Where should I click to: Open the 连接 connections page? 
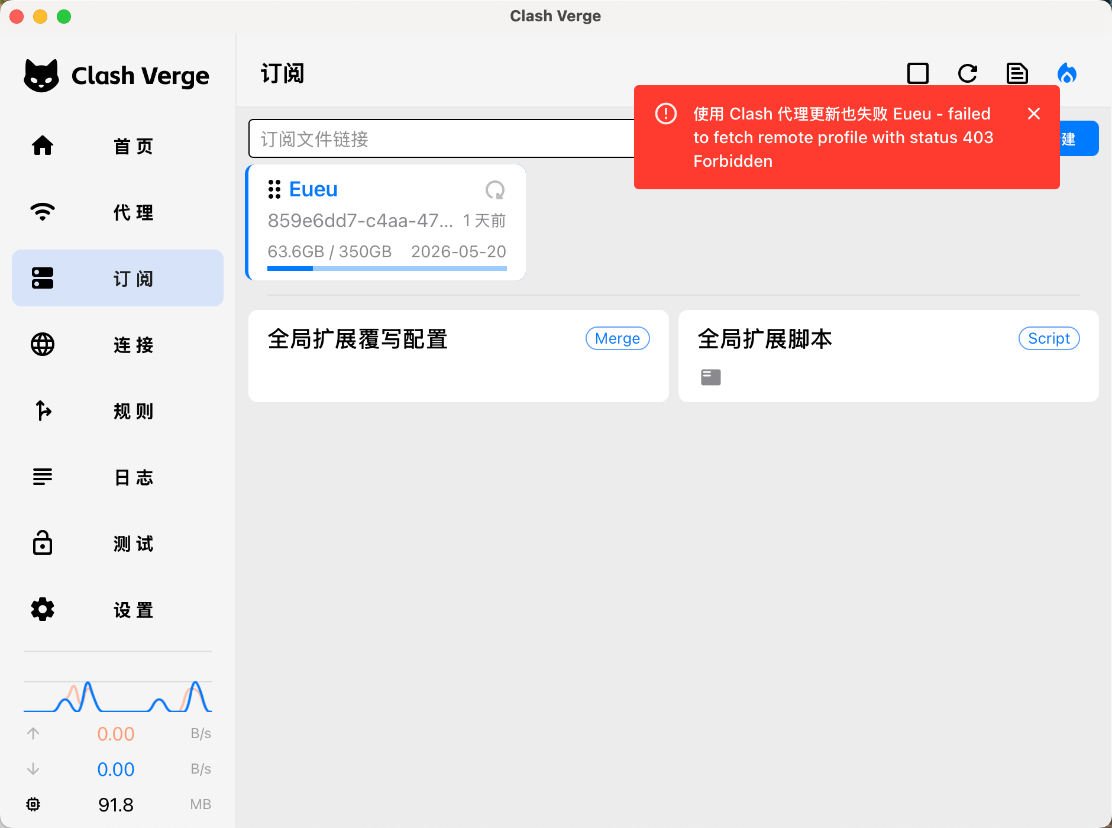click(118, 344)
